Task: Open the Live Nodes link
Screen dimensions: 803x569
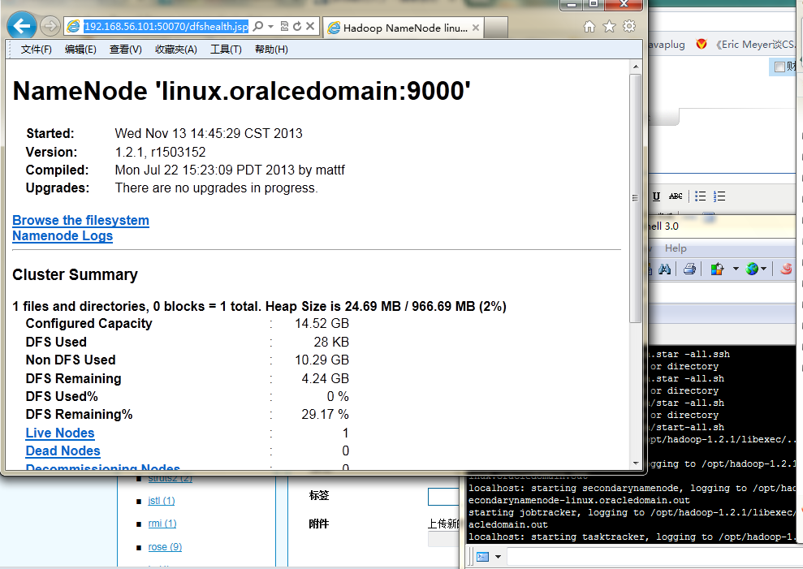Action: pyautogui.click(x=60, y=433)
